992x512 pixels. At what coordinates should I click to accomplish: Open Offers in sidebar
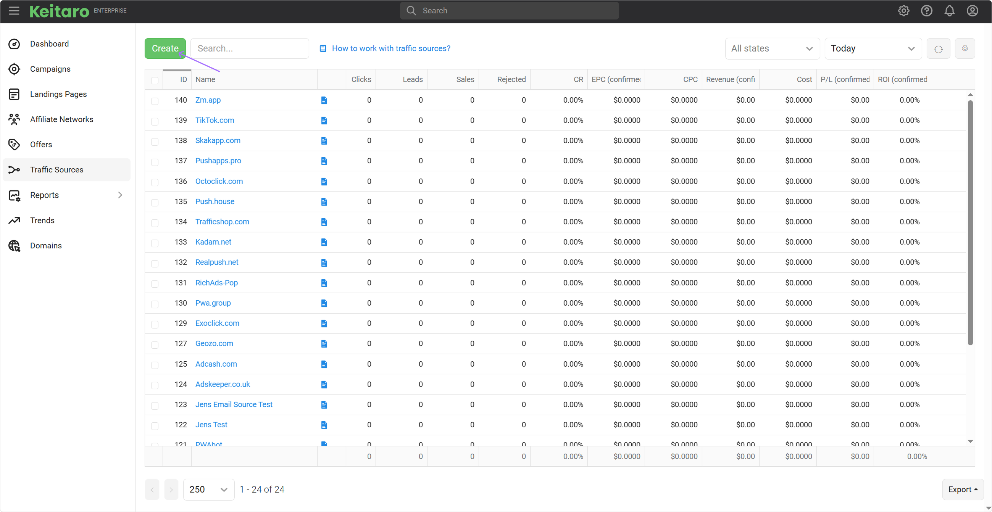pyautogui.click(x=67, y=144)
